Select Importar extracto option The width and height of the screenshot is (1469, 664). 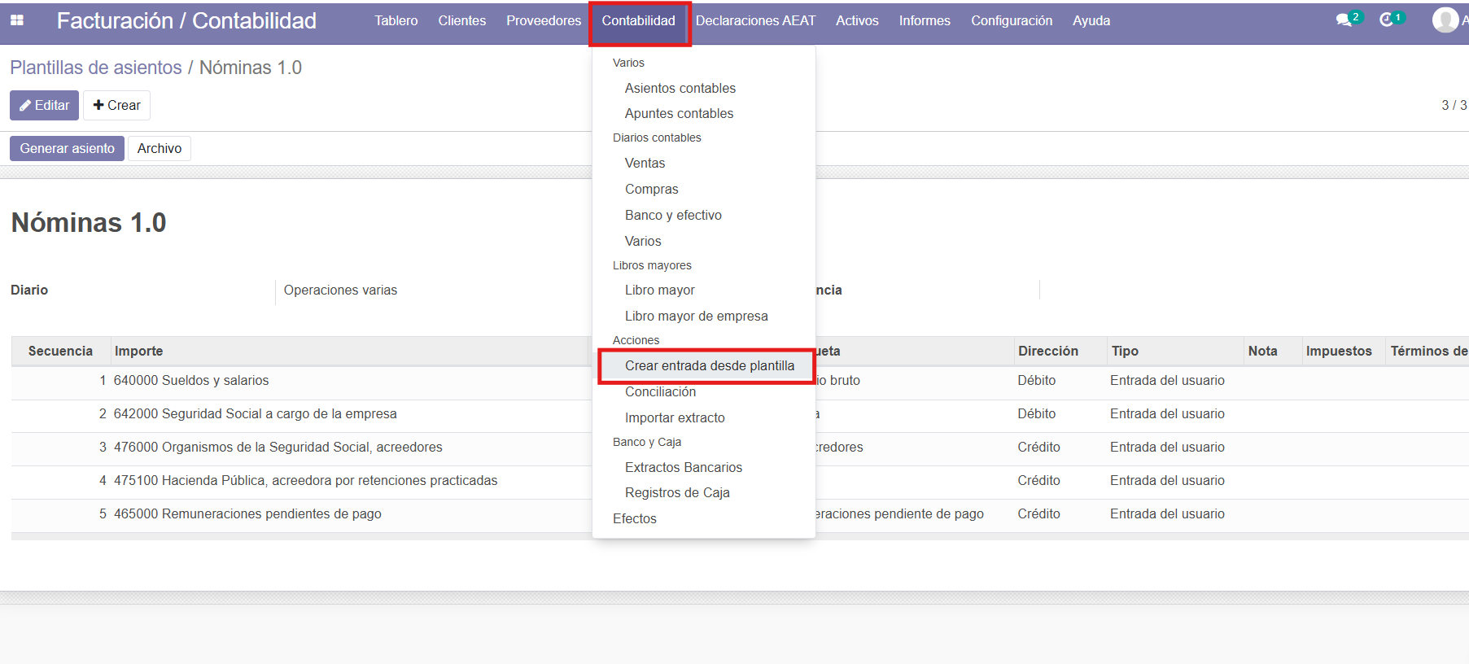675,417
